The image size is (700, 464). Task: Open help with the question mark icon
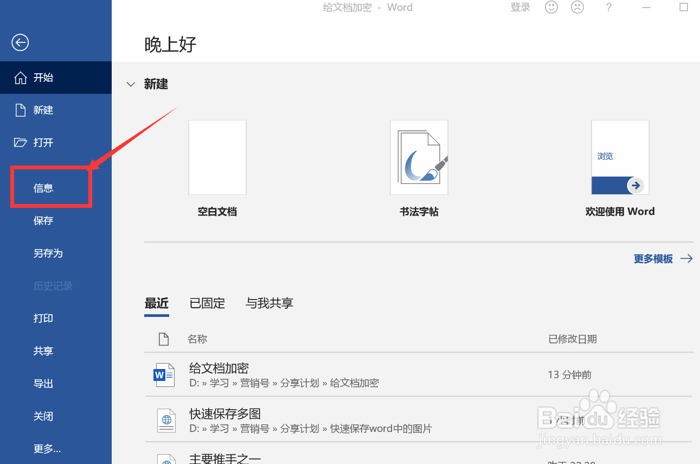[x=609, y=8]
